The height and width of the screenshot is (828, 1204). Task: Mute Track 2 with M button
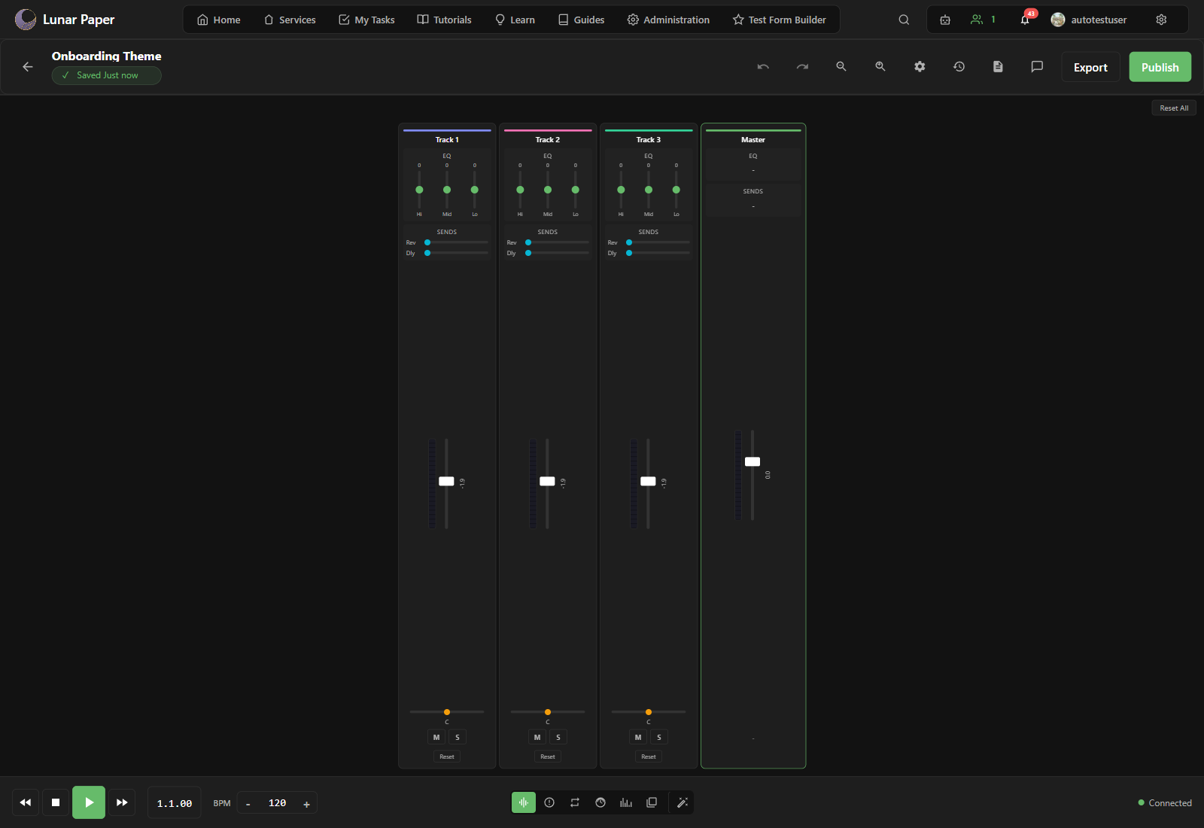tap(537, 737)
